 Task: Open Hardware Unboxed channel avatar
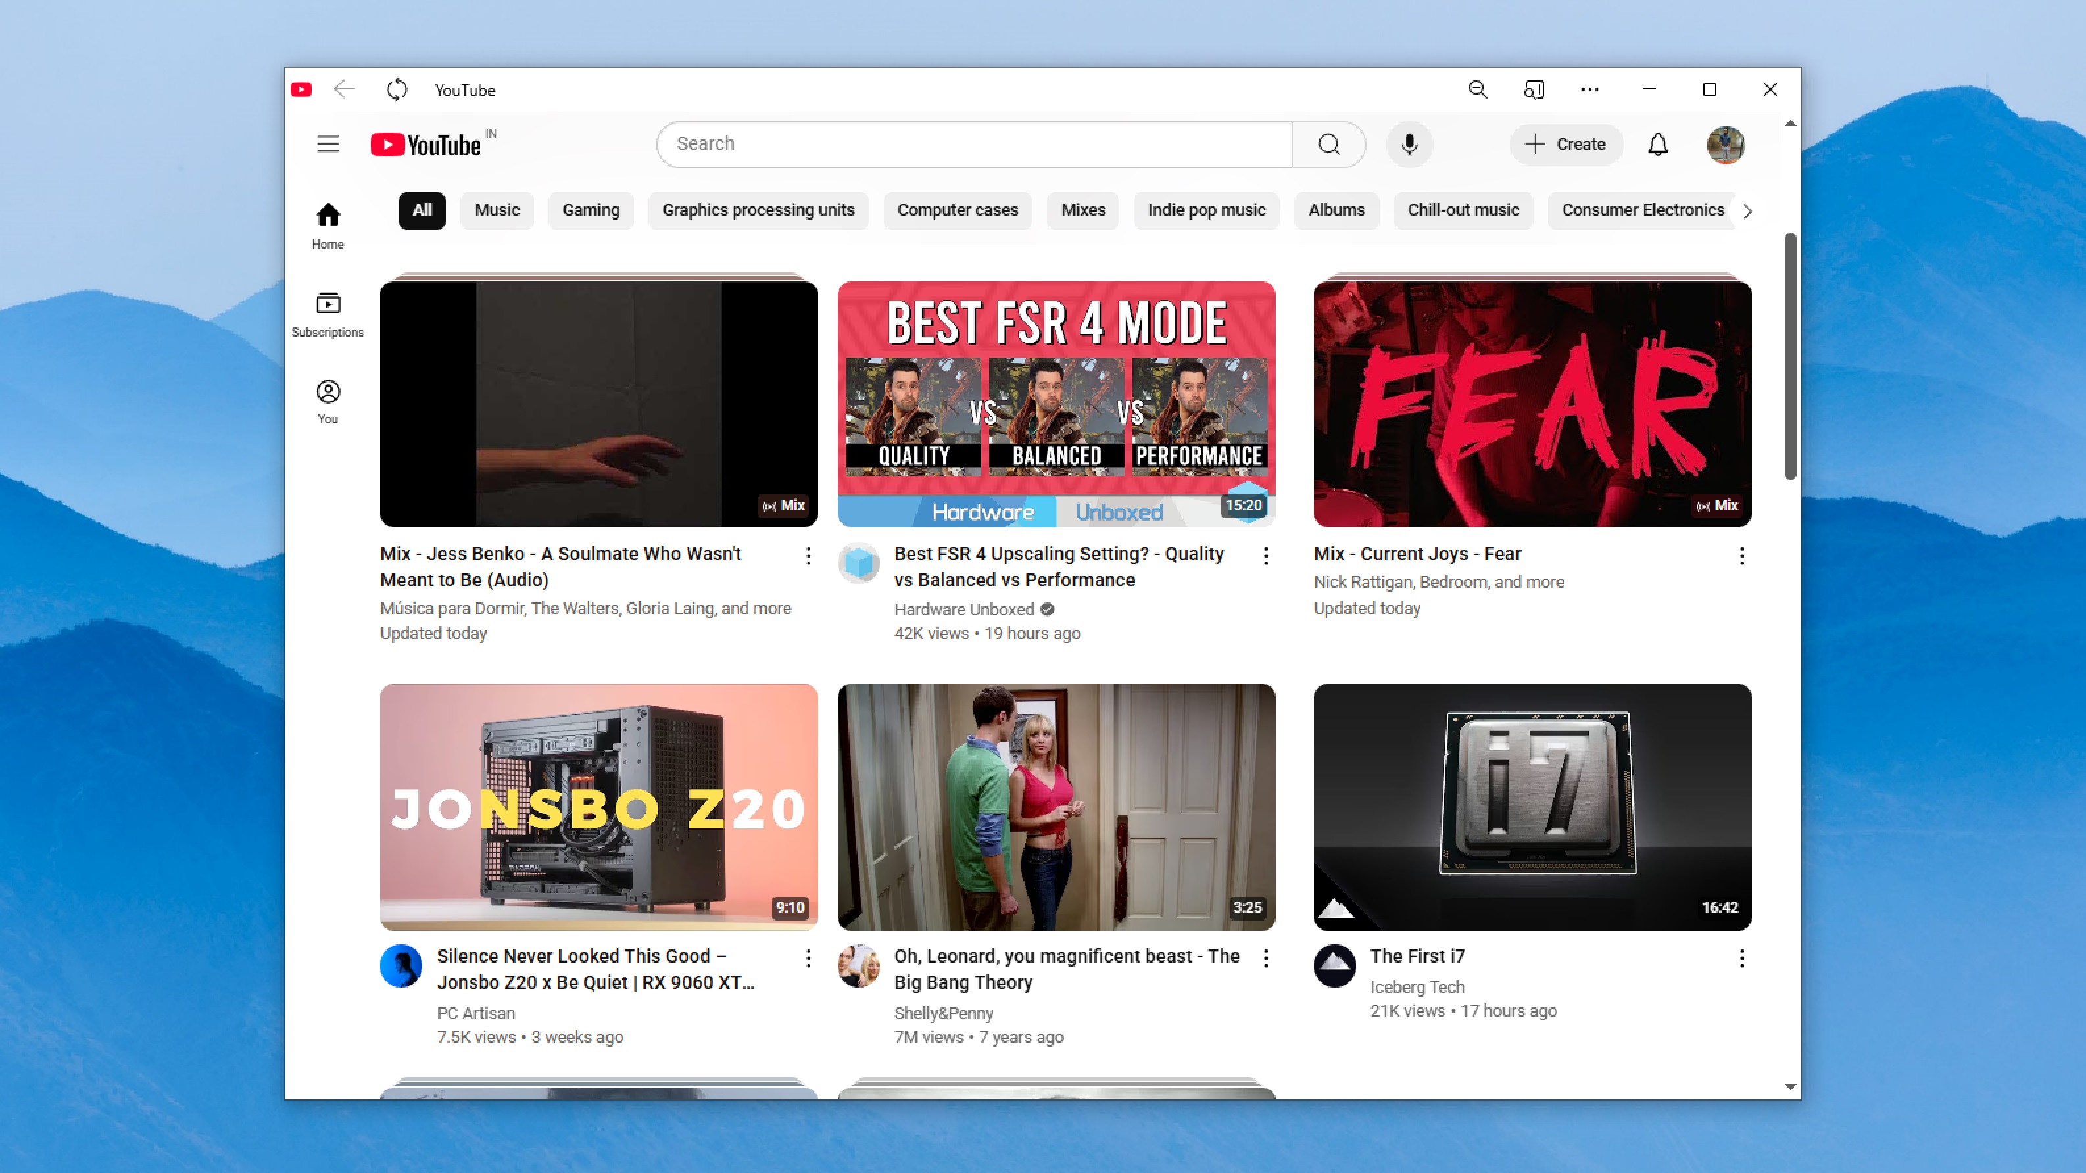pyautogui.click(x=859, y=563)
